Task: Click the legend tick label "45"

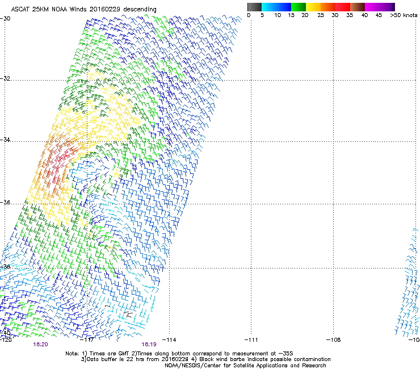Action: [379, 15]
